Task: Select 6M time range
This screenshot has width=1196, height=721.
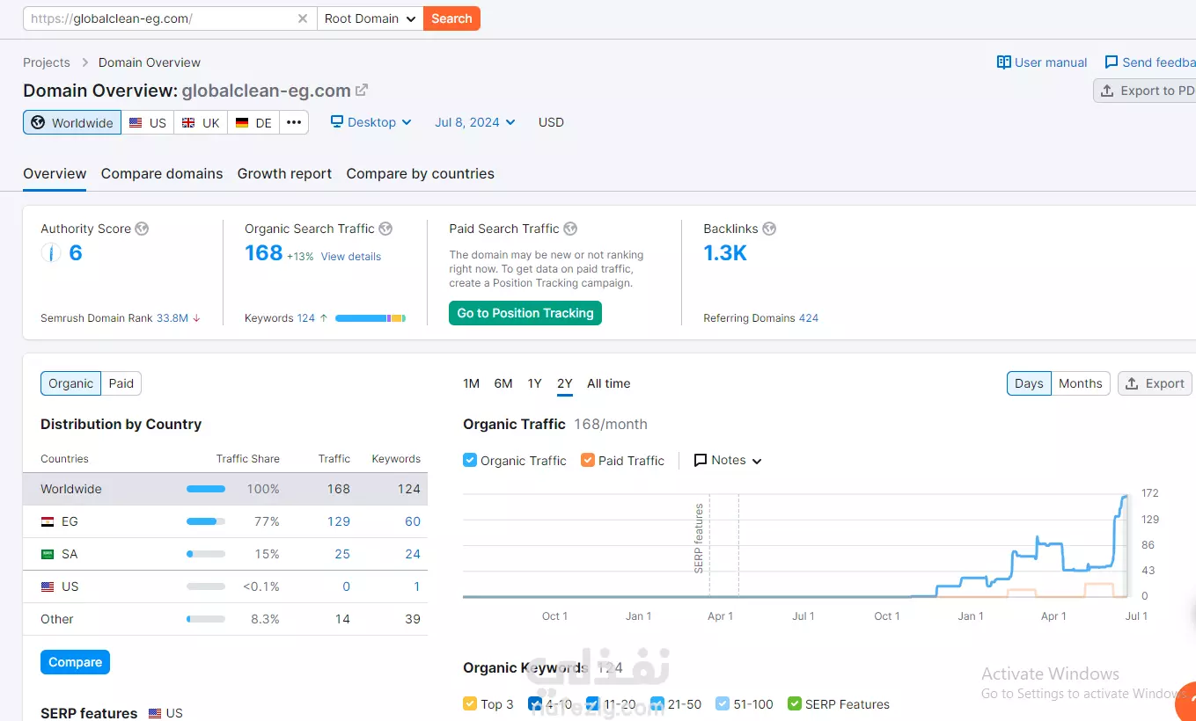Action: (x=503, y=383)
